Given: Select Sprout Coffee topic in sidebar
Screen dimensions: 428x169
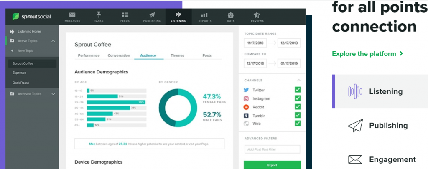Looking at the screenshot, I should click(32, 63).
